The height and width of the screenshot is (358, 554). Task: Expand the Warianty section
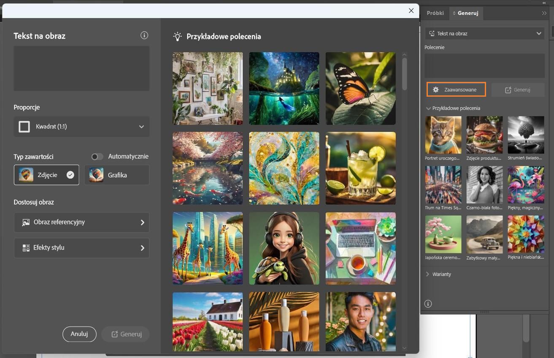tap(427, 274)
